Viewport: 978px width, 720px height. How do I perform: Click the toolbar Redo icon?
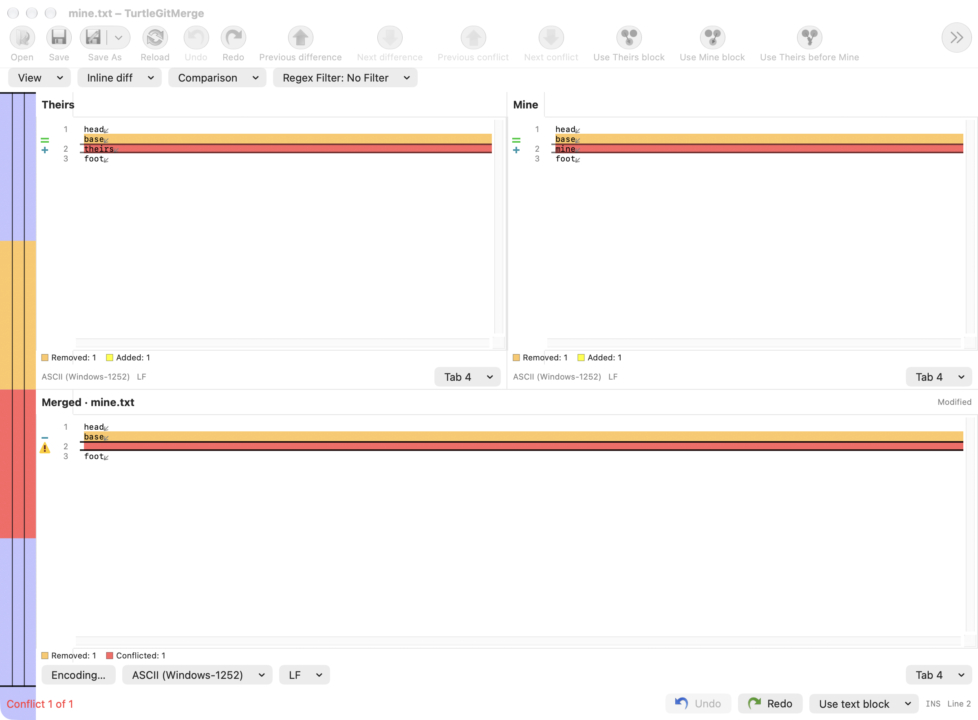pyautogui.click(x=233, y=38)
